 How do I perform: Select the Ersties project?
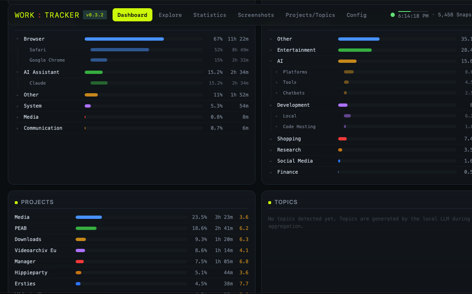coord(131,284)
